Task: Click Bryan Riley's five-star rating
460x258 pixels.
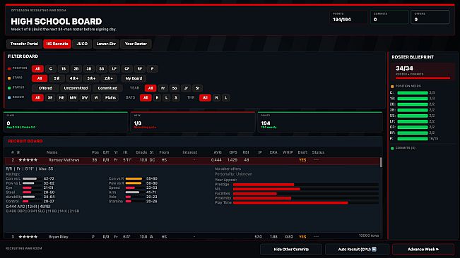Action: tap(28, 237)
